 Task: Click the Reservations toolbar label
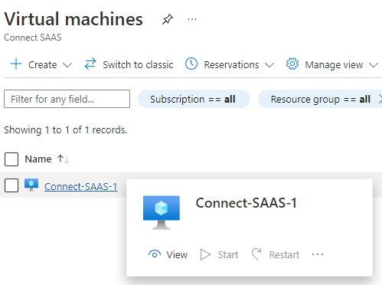[x=231, y=65]
